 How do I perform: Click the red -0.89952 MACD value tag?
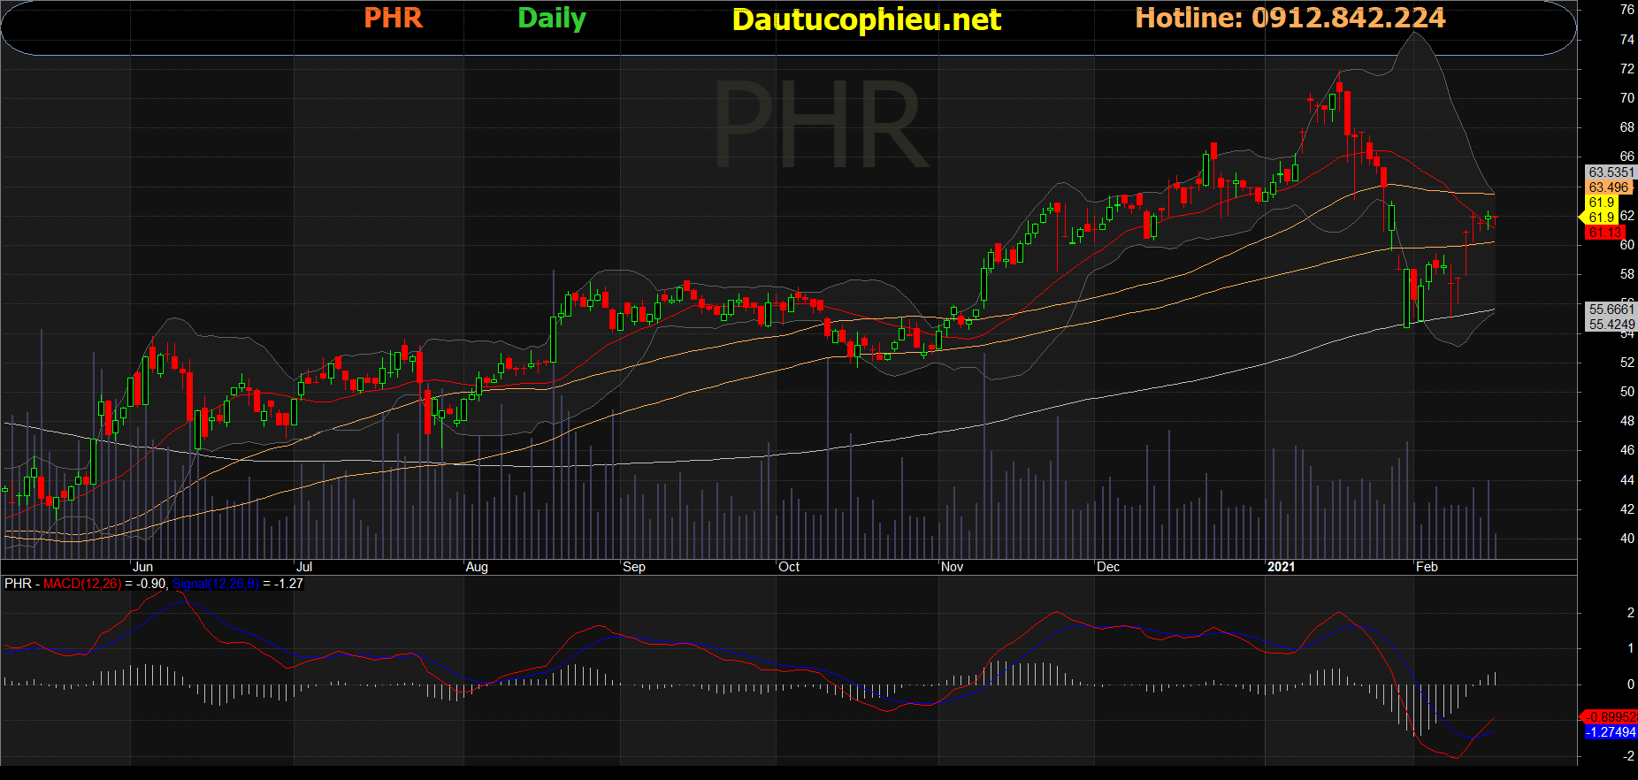[1610, 717]
